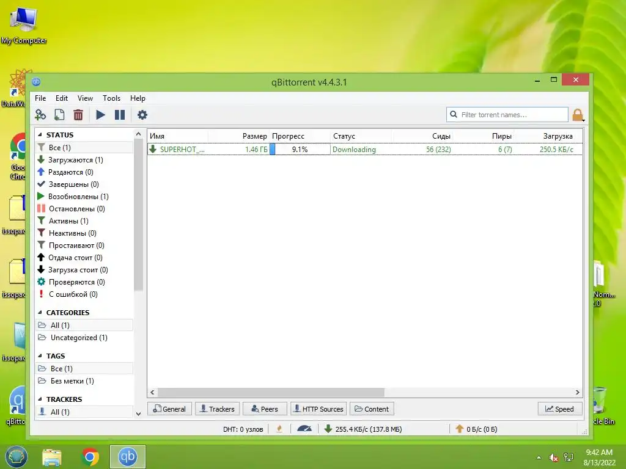Image resolution: width=626 pixels, height=469 pixels.
Task: Open the Help menu
Action: click(138, 98)
